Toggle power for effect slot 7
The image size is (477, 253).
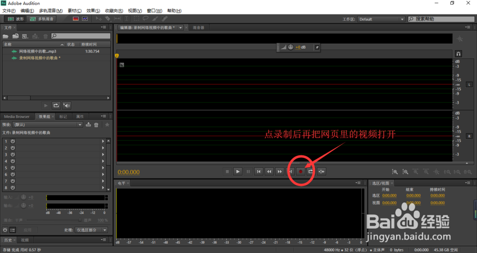(x=13, y=181)
